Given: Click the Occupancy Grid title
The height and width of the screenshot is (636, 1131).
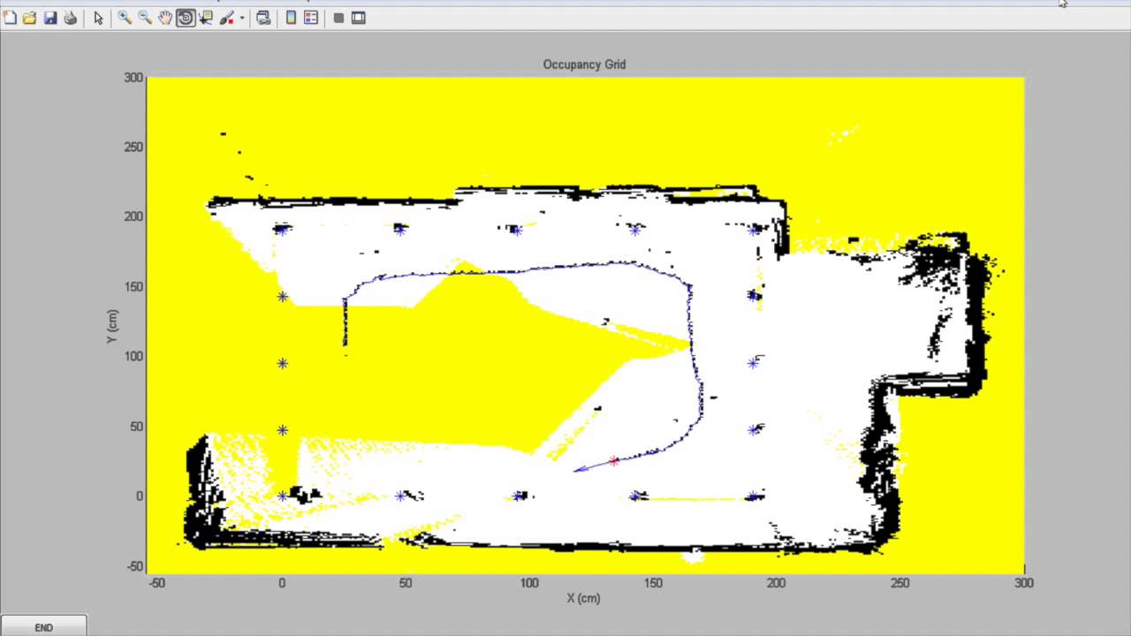Looking at the screenshot, I should pos(584,64).
